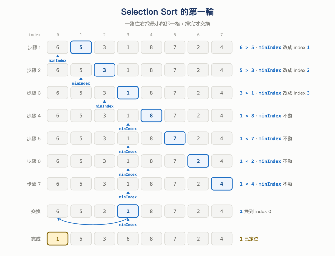The height and width of the screenshot is (271, 335).
Task: Click highlighted cell 3 in 步驟 2 row
Action: point(104,70)
